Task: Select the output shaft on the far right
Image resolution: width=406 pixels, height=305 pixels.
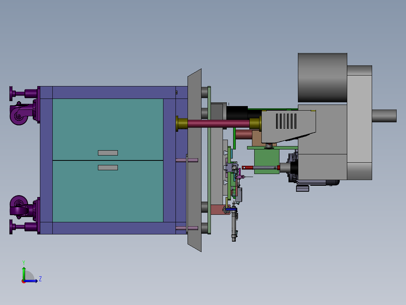Action: coord(384,116)
